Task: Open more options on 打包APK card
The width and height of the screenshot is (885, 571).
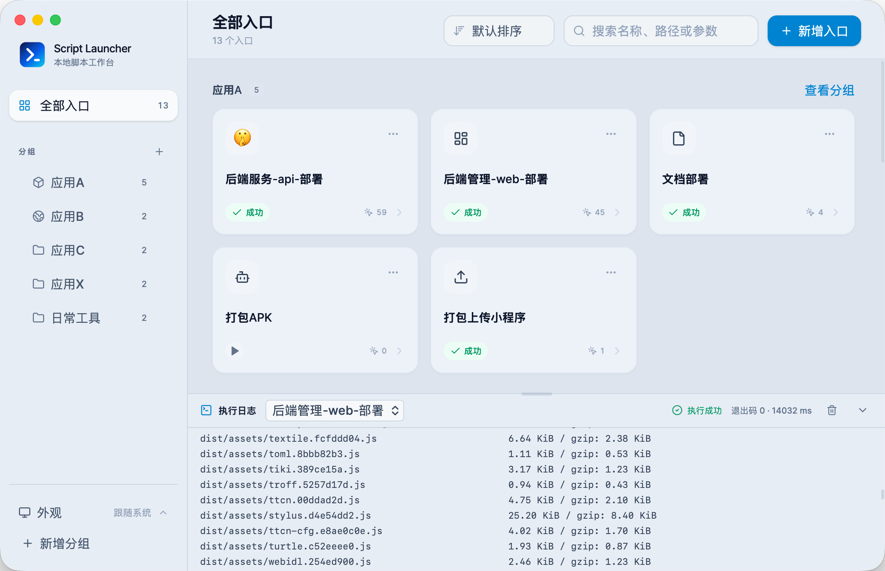Action: coord(393,272)
